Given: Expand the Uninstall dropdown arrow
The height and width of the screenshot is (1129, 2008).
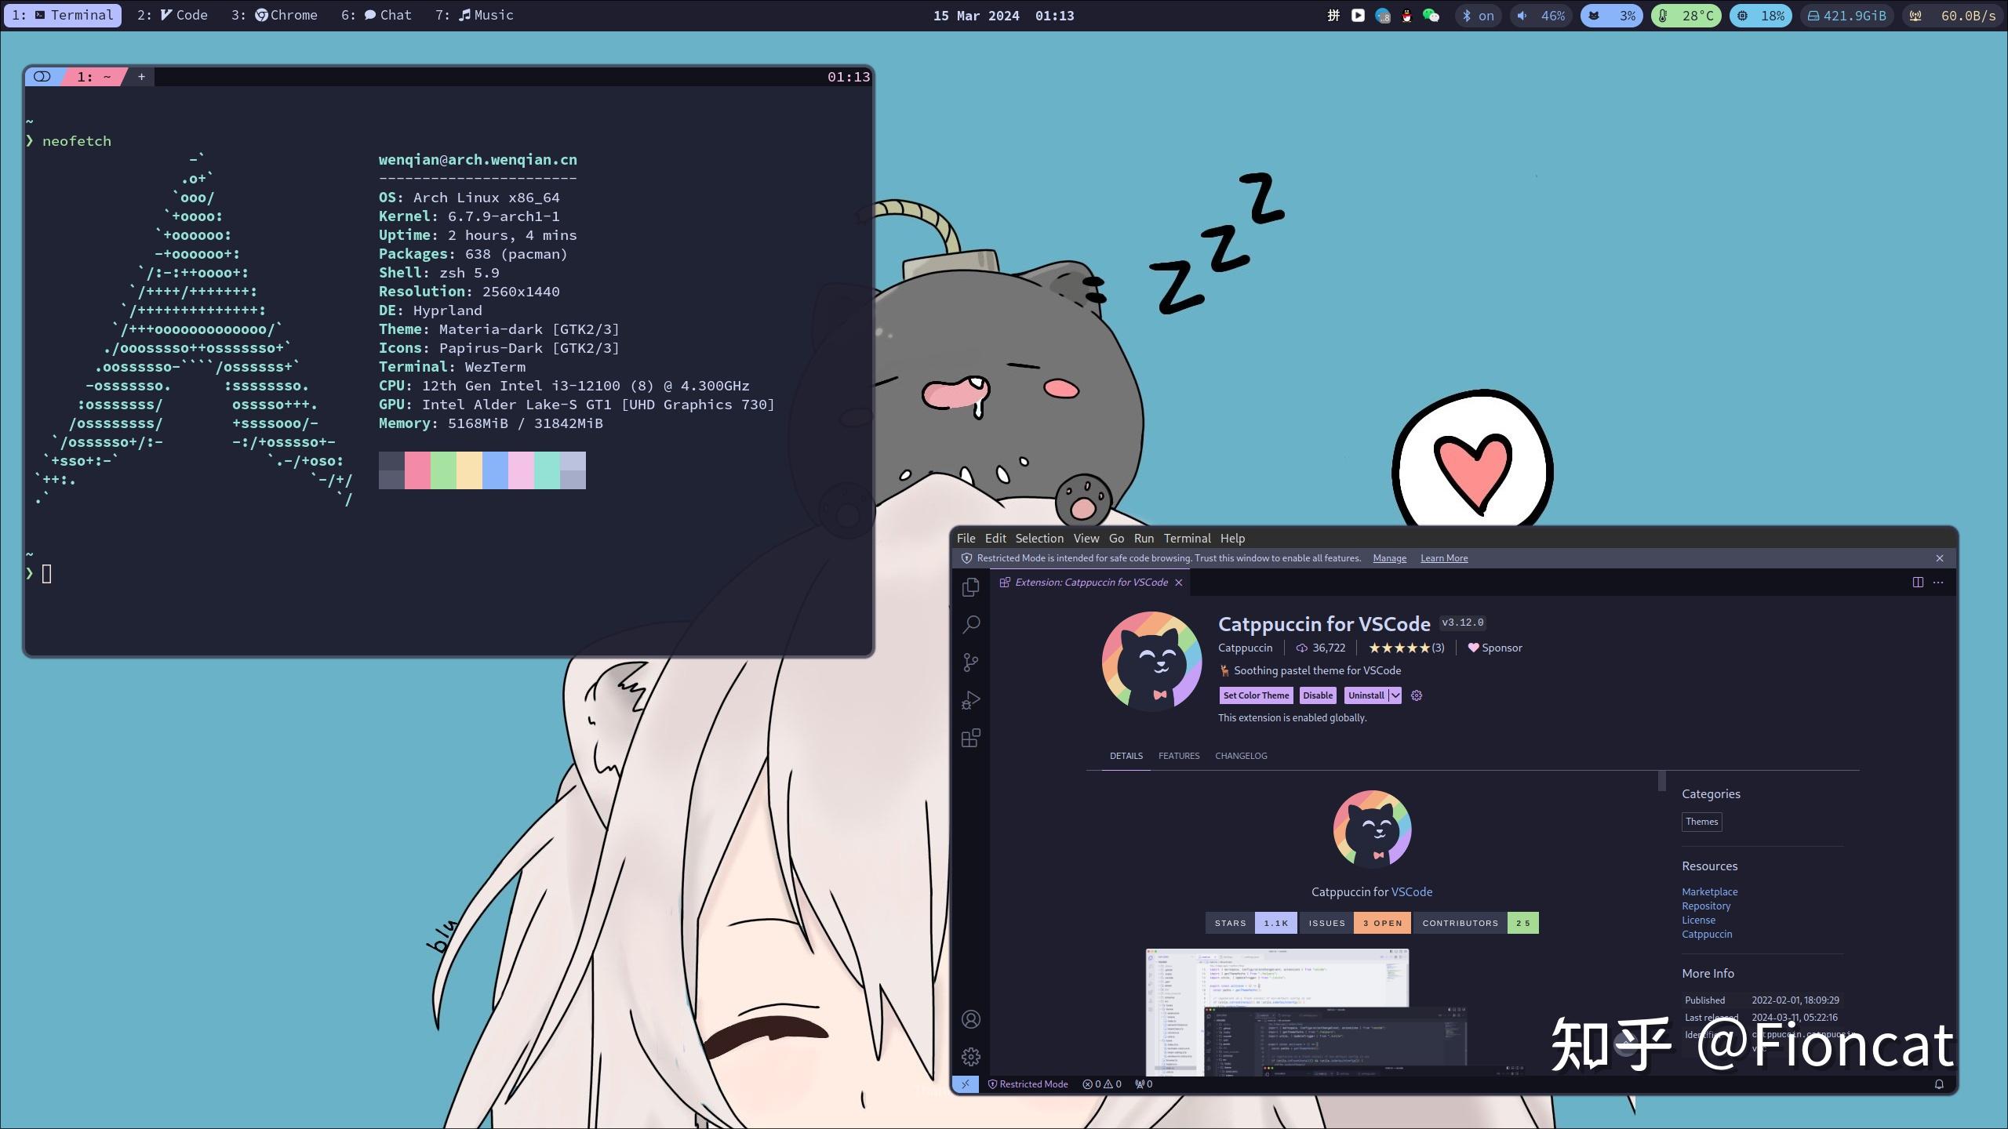Looking at the screenshot, I should 1395,695.
